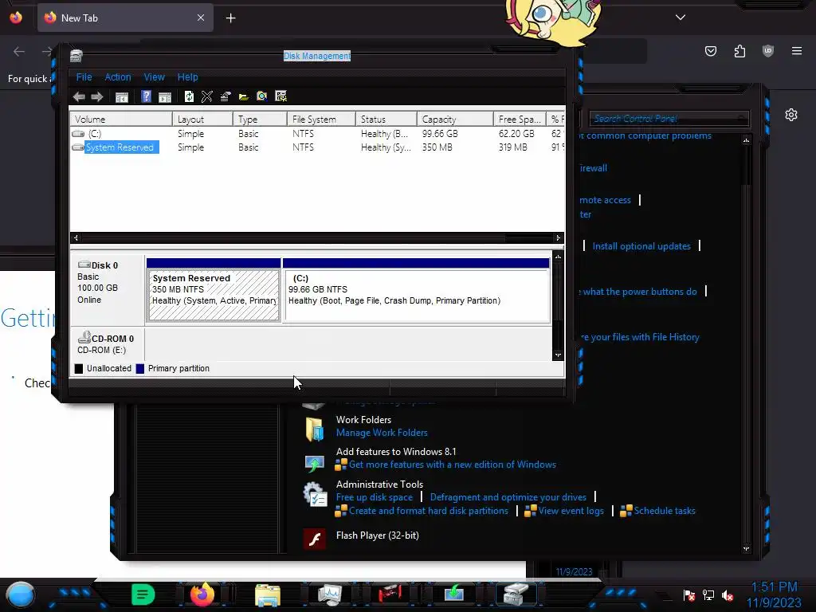The image size is (816, 612).
Task: Open Firefox Pocket save icon
Action: 710,51
